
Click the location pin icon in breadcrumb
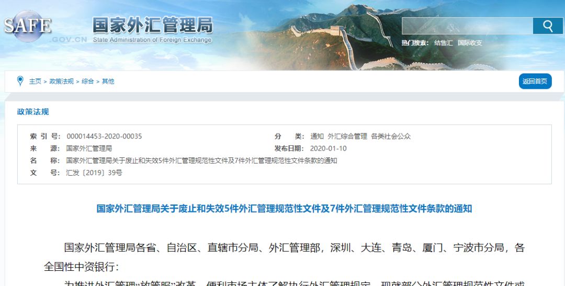pyautogui.click(x=20, y=81)
